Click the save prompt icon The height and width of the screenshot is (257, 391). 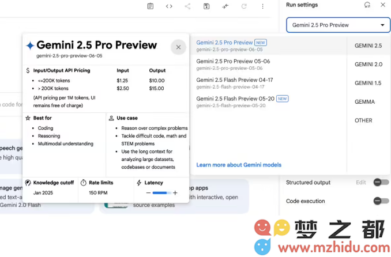206,6
